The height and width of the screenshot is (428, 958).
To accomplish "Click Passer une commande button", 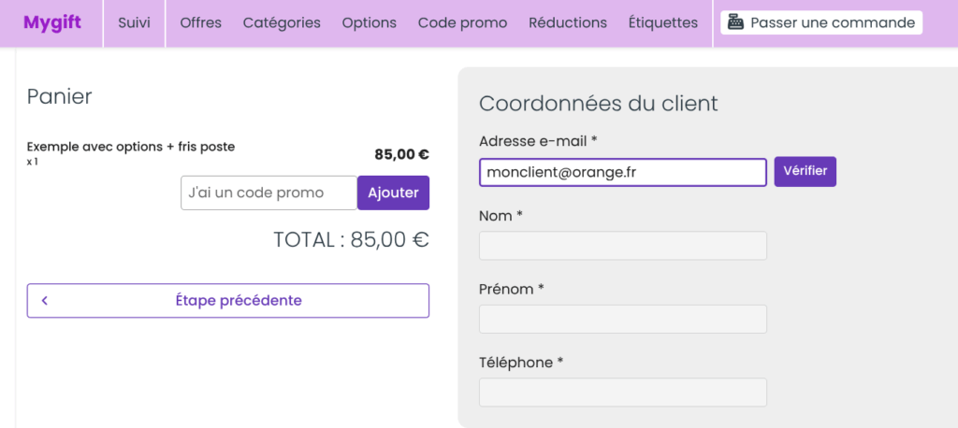I will click(821, 23).
